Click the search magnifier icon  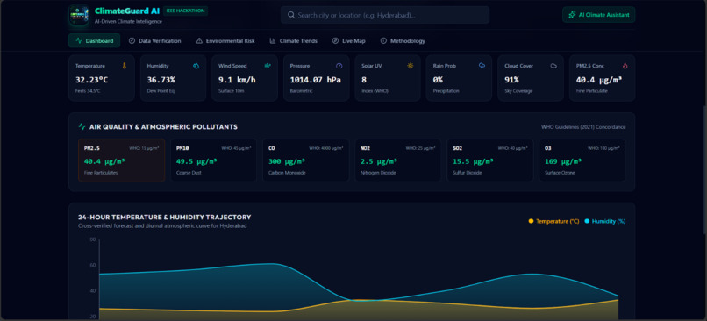point(291,15)
